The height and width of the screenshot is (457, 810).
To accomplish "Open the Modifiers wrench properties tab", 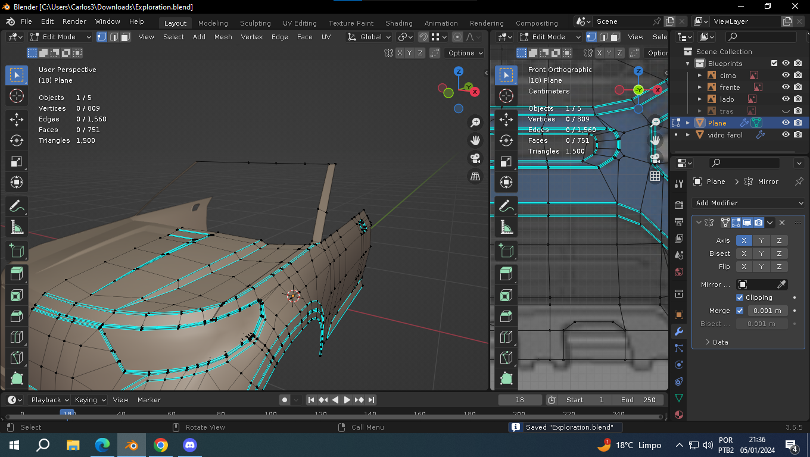I will click(x=679, y=331).
